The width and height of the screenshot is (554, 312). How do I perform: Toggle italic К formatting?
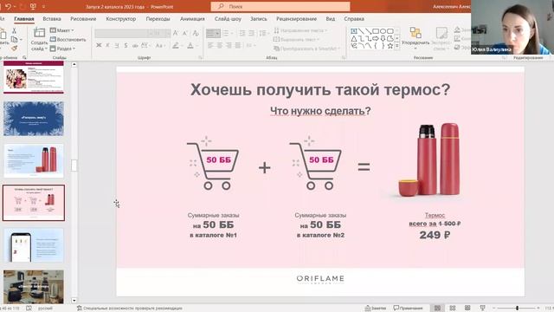107,45
